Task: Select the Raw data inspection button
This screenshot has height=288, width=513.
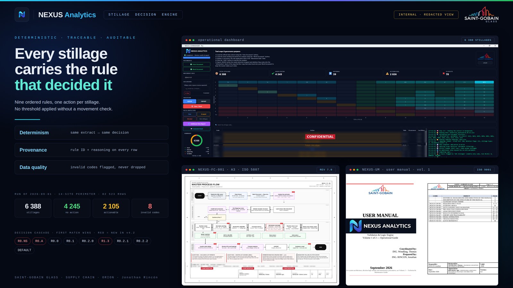Action: (x=190, y=114)
